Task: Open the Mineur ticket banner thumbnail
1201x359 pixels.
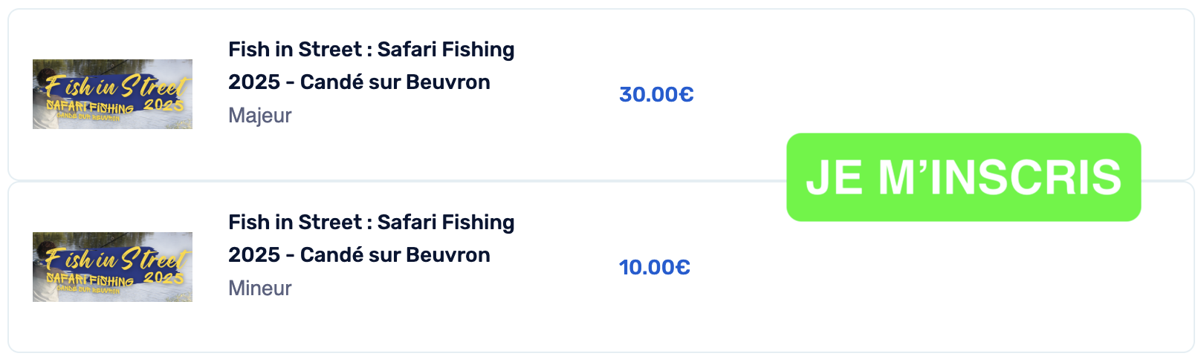Action: 112,267
